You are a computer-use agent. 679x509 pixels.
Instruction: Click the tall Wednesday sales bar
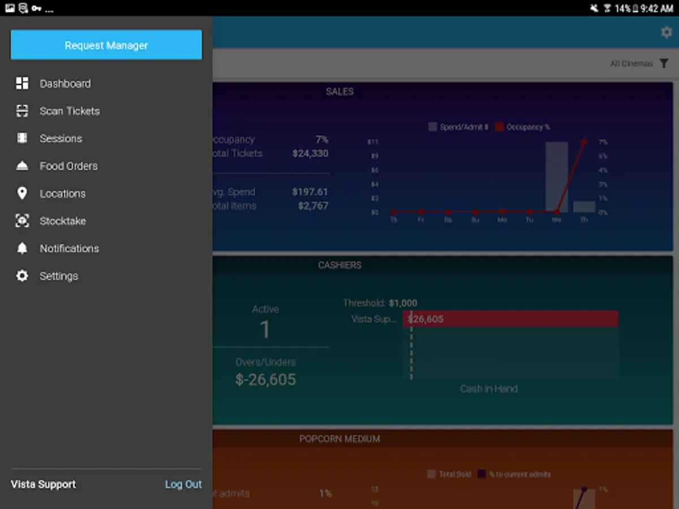click(x=557, y=177)
